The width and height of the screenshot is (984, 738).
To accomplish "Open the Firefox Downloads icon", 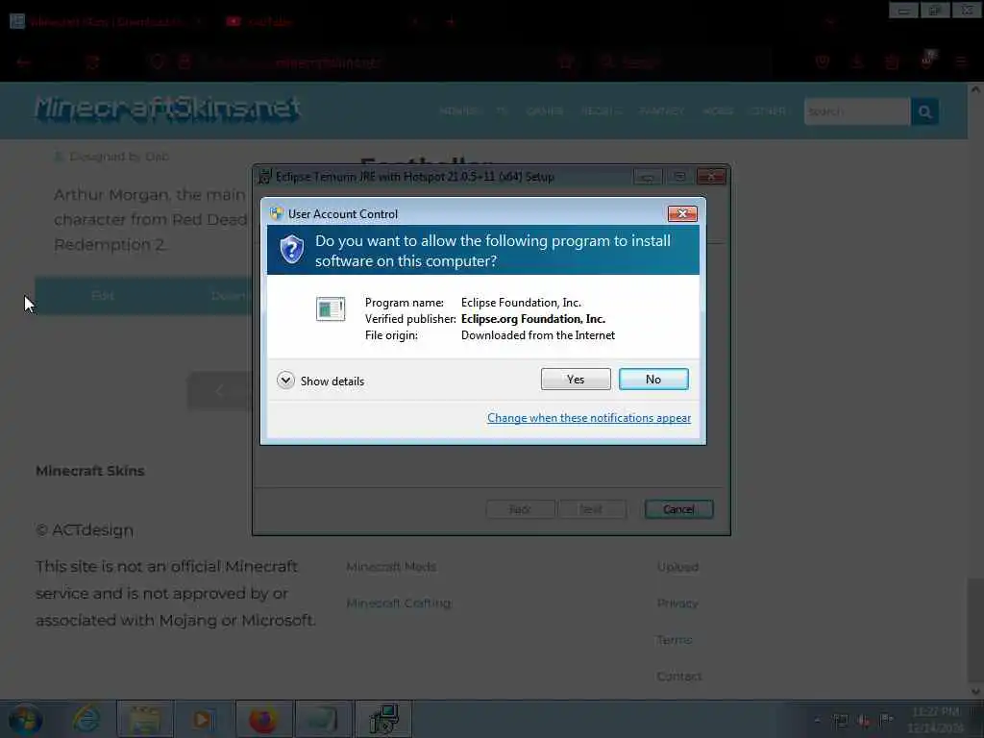I will pyautogui.click(x=856, y=62).
